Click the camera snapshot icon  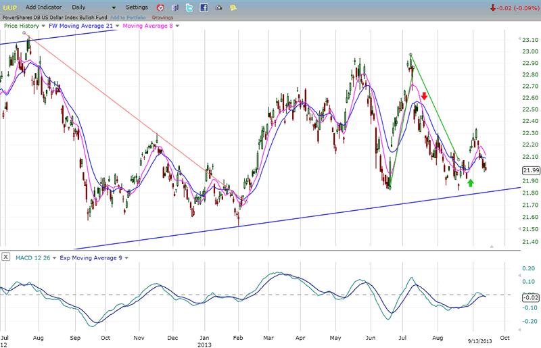[218, 7]
